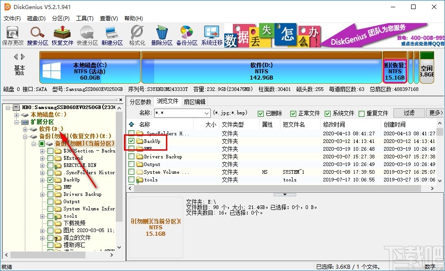
Task: Expand the Drivers Backup folder in tree
Action: [42, 195]
